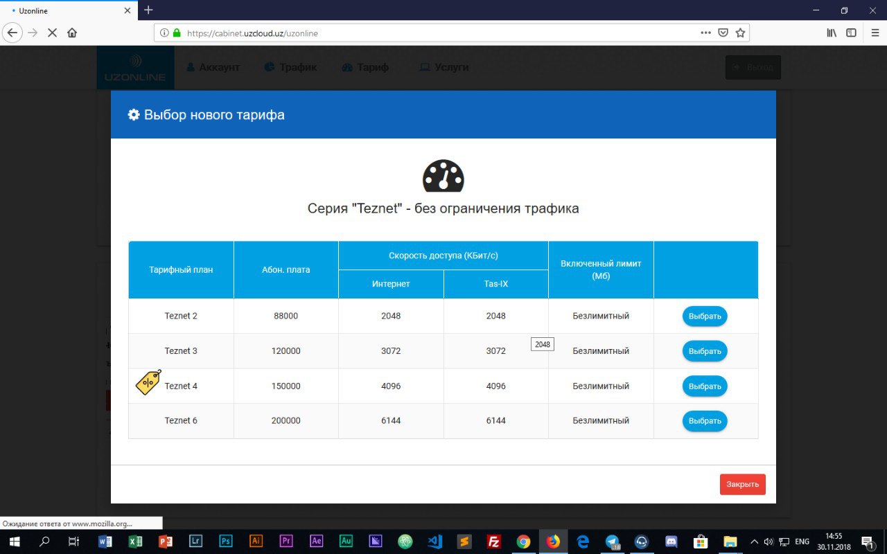Click the Выбор нового тарифа dialog title
Viewport: 887px width, 554px height.
214,115
